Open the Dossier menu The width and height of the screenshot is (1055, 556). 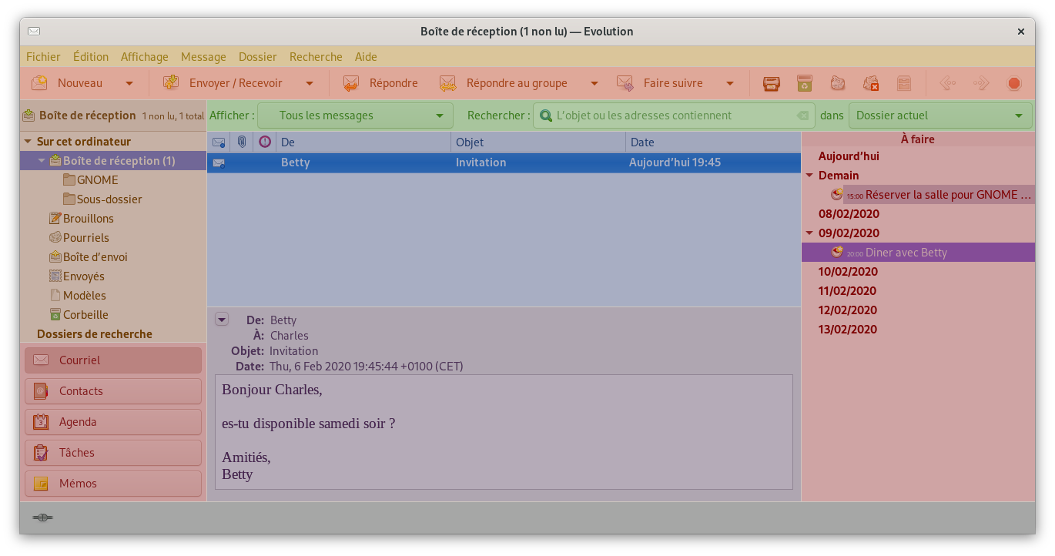tap(257, 56)
